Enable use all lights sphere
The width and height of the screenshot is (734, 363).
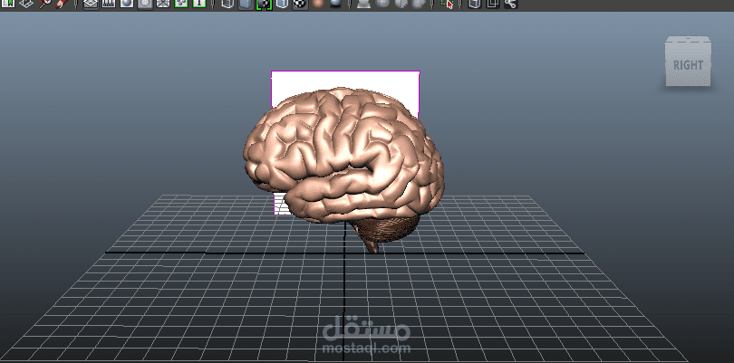(318, 4)
